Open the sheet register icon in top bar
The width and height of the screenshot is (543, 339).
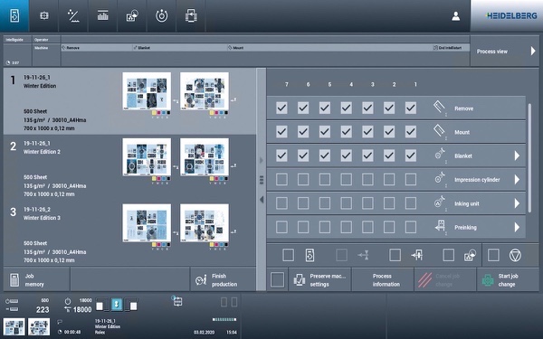coord(44,15)
